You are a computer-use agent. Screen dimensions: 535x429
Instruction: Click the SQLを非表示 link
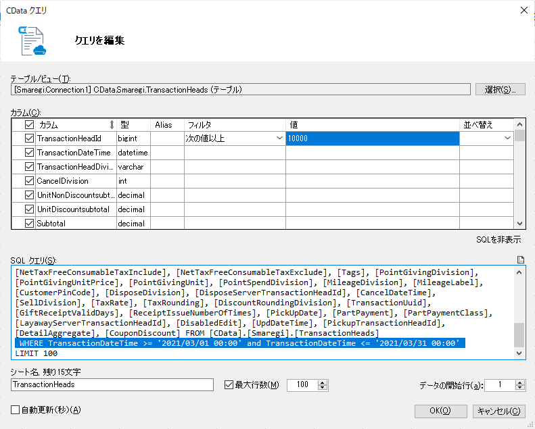click(x=498, y=240)
